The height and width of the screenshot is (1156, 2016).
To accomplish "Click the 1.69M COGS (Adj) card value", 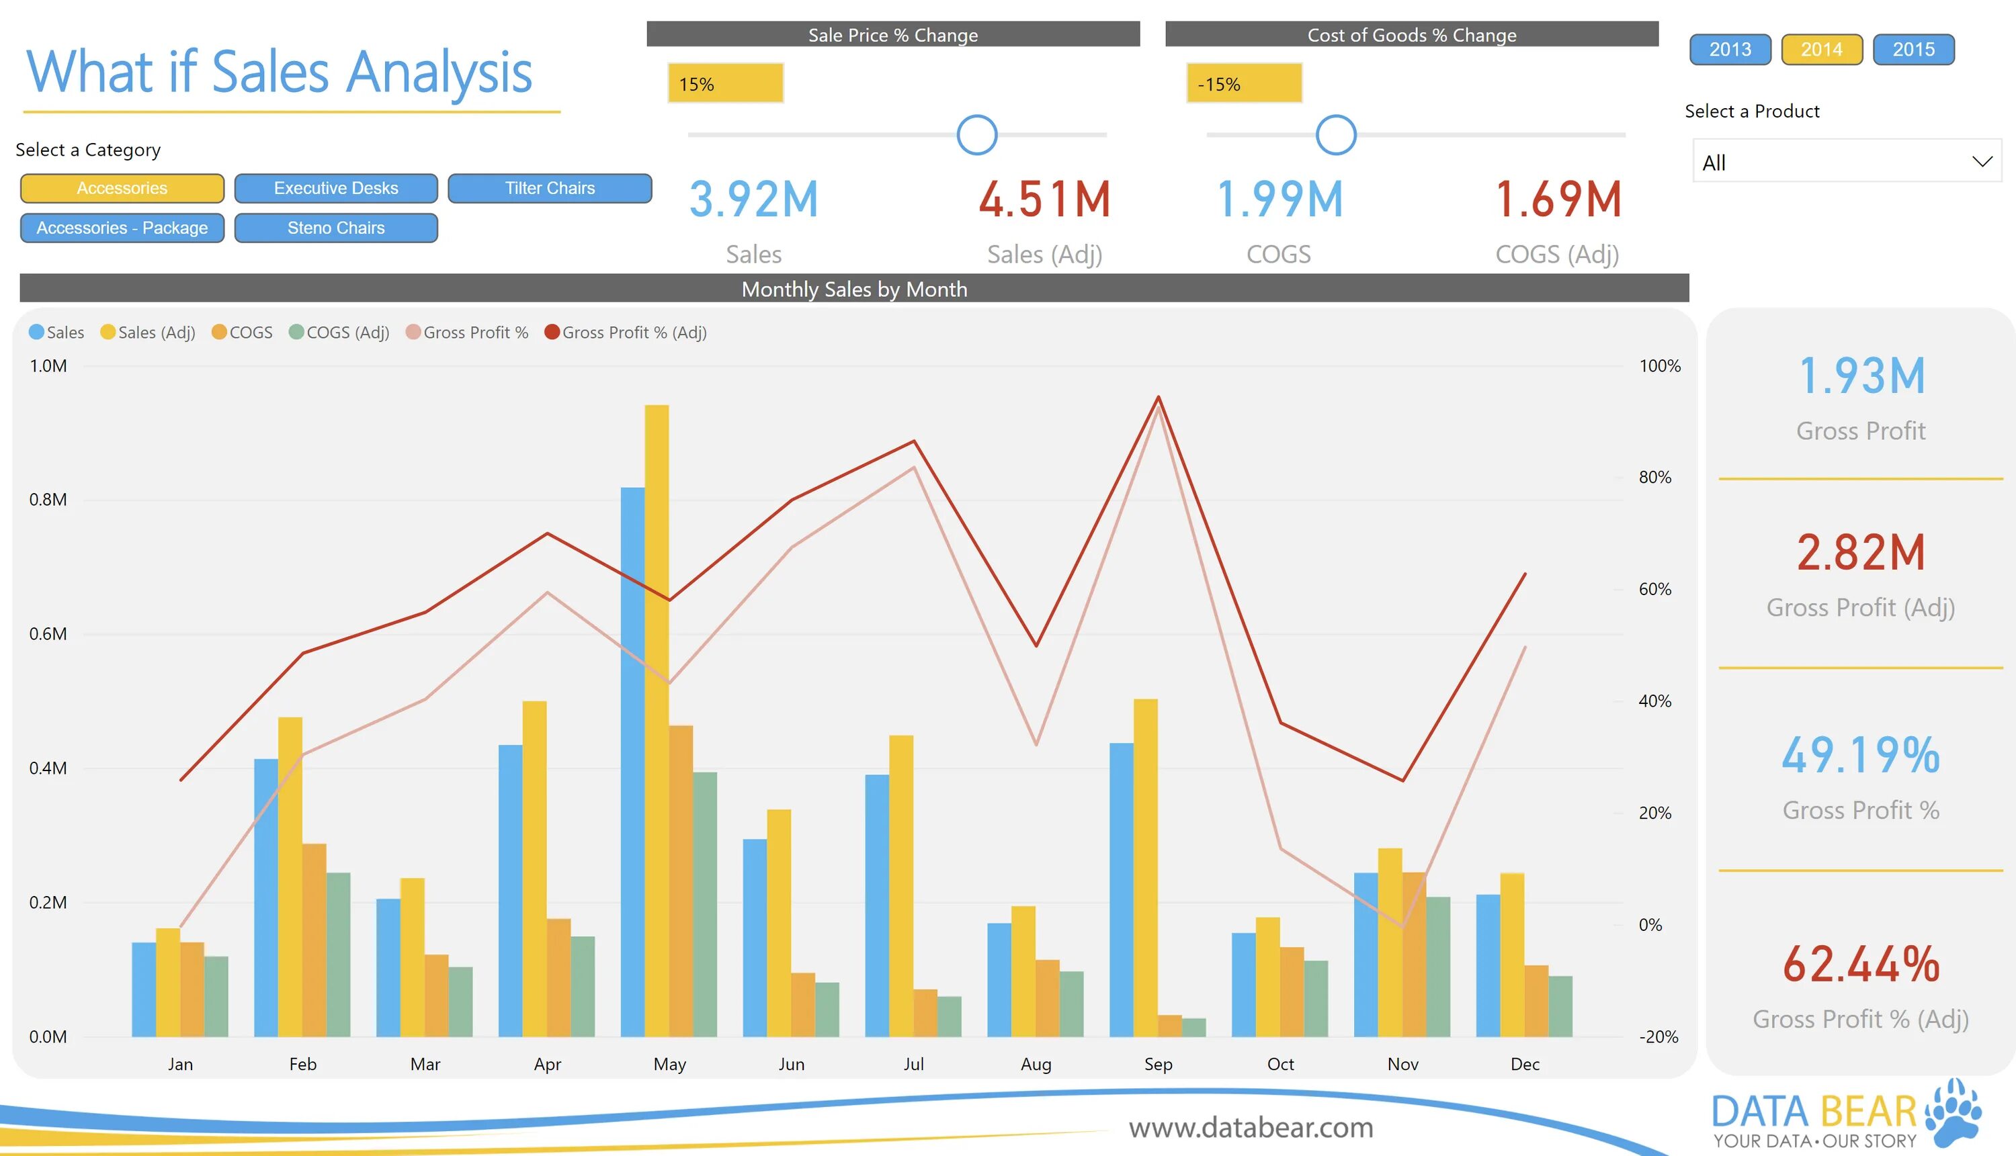I will 1558,199.
